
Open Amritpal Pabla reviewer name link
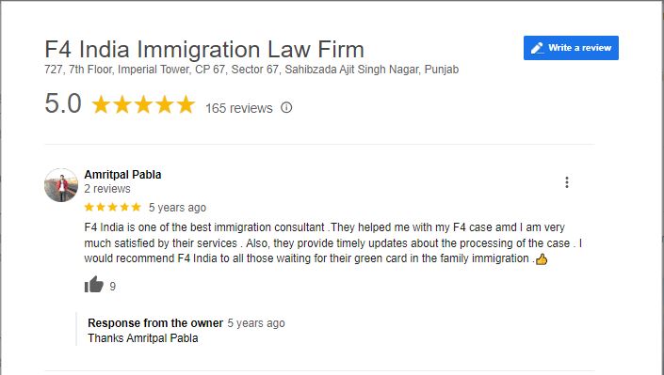click(122, 174)
